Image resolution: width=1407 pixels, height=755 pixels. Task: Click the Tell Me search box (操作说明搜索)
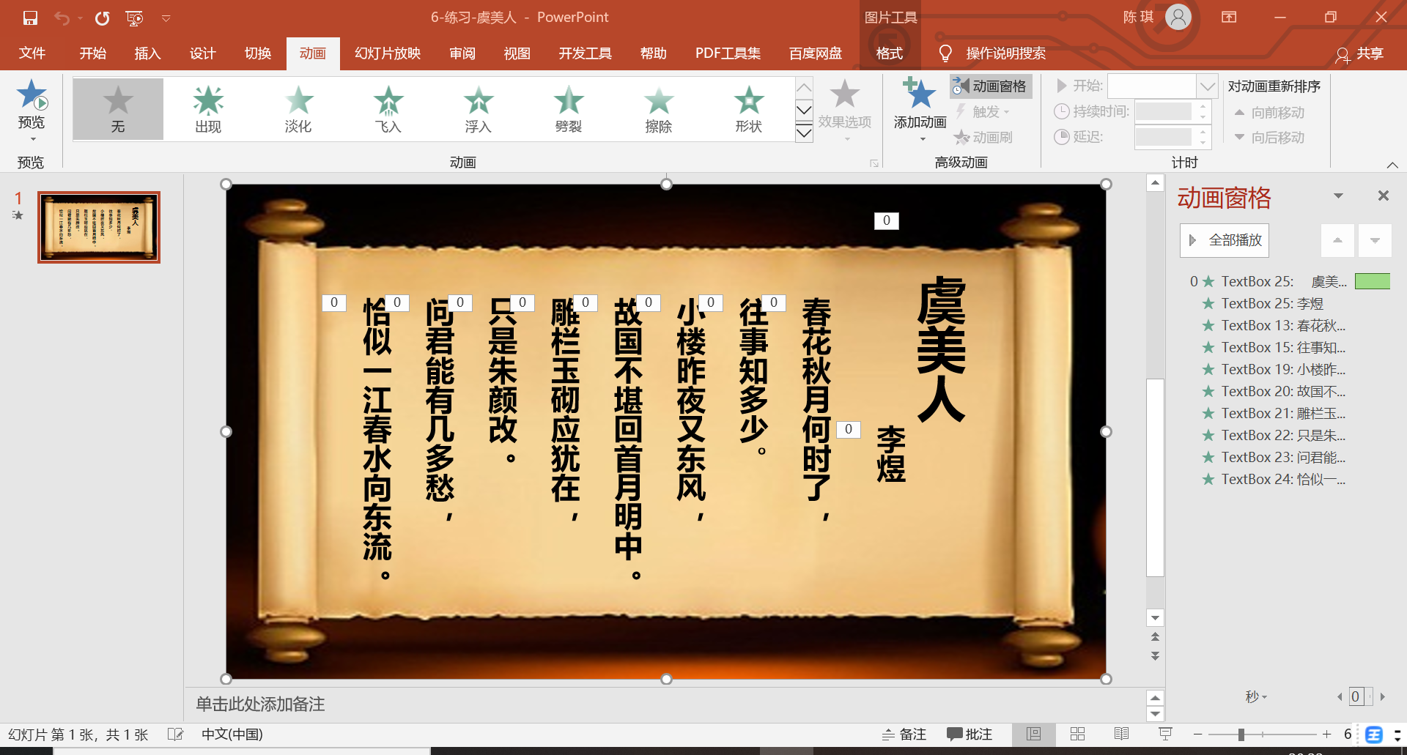1005,53
